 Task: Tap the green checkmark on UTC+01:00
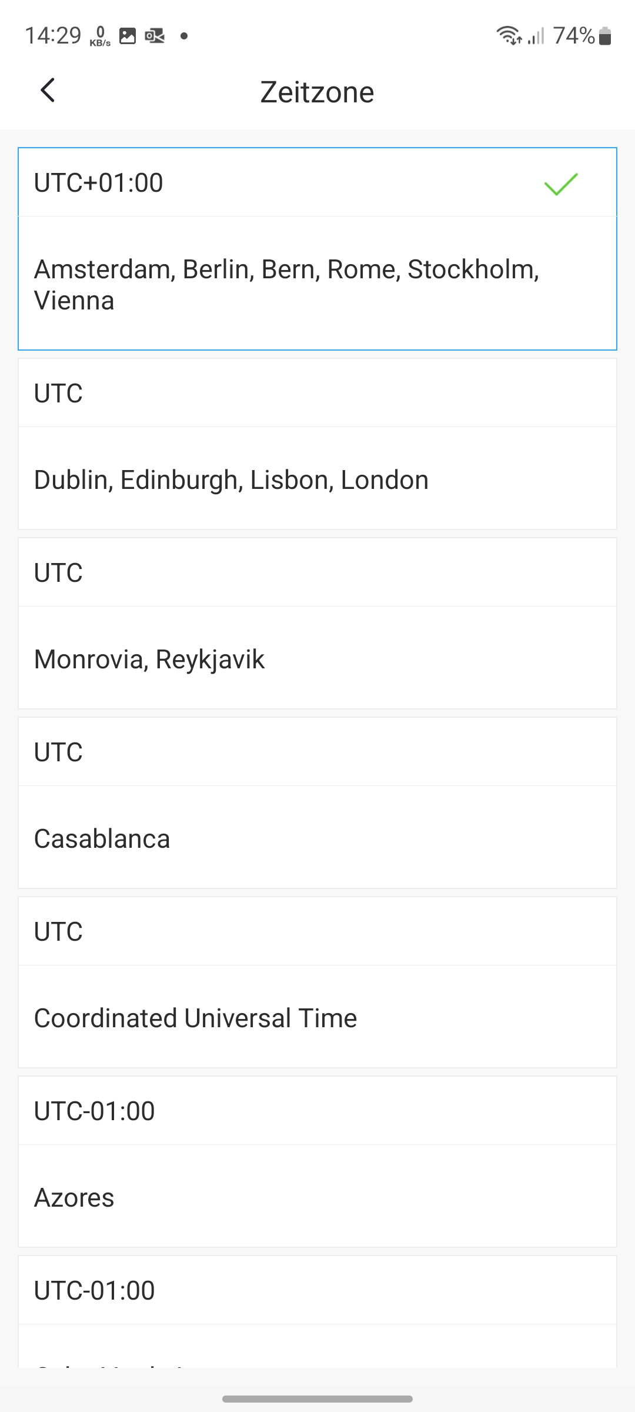coord(561,184)
